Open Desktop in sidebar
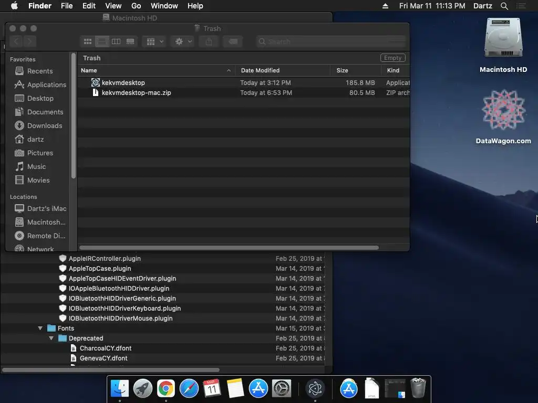 34,98
